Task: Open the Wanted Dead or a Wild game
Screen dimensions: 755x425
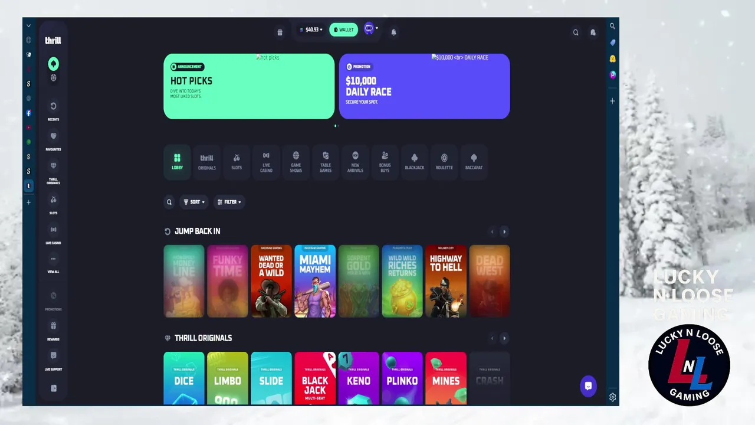Action: click(x=271, y=281)
